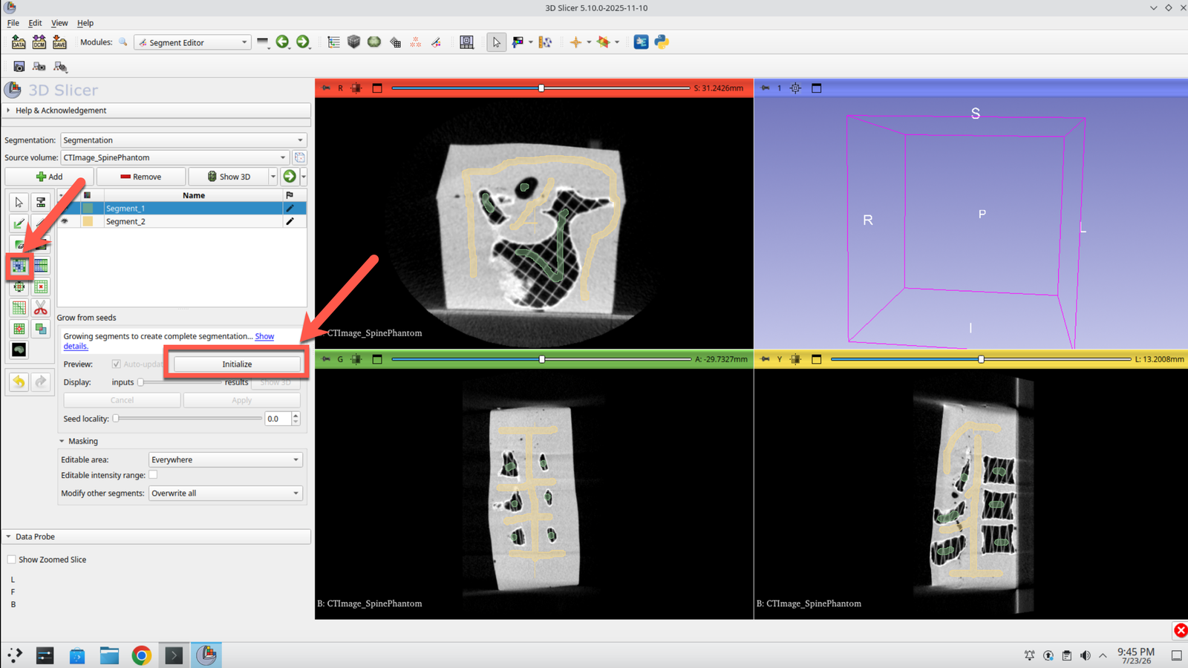Open the Segment Editor module dropdown
The height and width of the screenshot is (668, 1188).
click(x=193, y=42)
